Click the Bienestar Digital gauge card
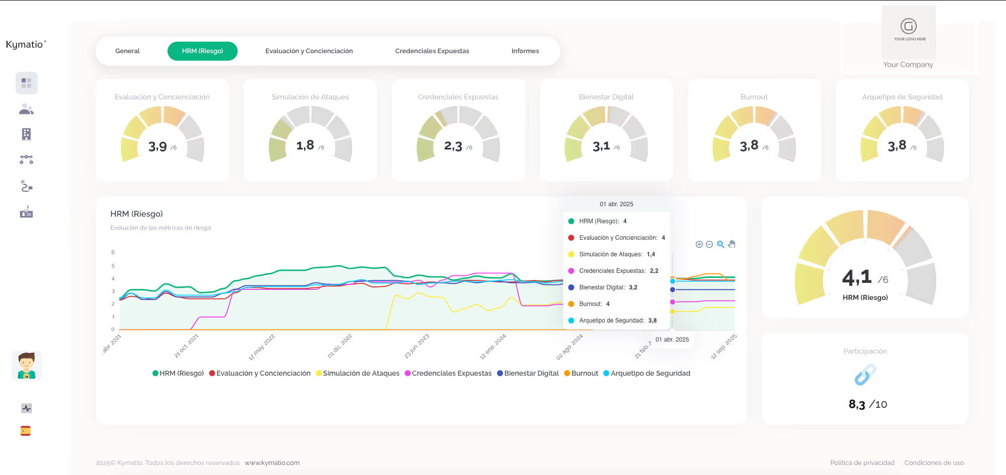Image resolution: width=1006 pixels, height=475 pixels. point(606,130)
